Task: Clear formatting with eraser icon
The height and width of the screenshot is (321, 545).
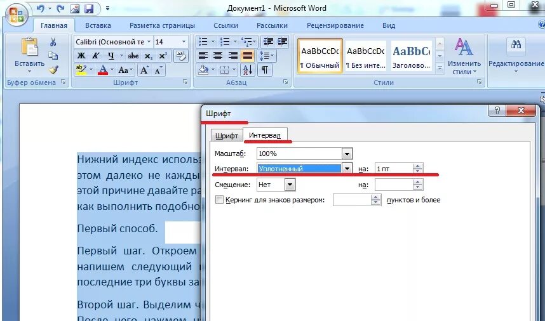Action: pyautogui.click(x=181, y=56)
